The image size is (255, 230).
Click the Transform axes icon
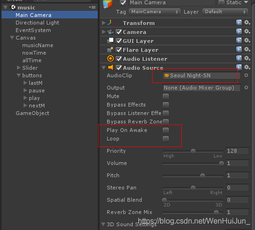tap(110, 23)
